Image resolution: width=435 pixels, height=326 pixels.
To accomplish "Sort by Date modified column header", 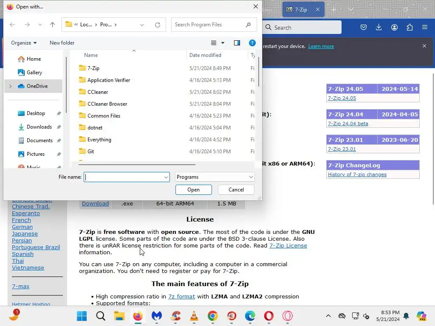I will point(205,55).
